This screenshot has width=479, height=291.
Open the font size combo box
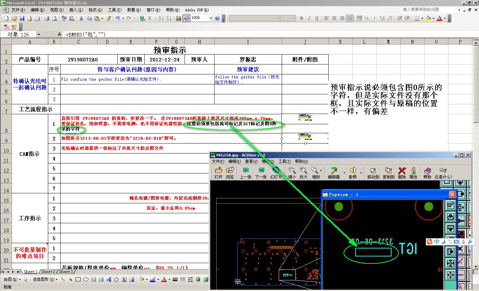pyautogui.click(x=288, y=18)
